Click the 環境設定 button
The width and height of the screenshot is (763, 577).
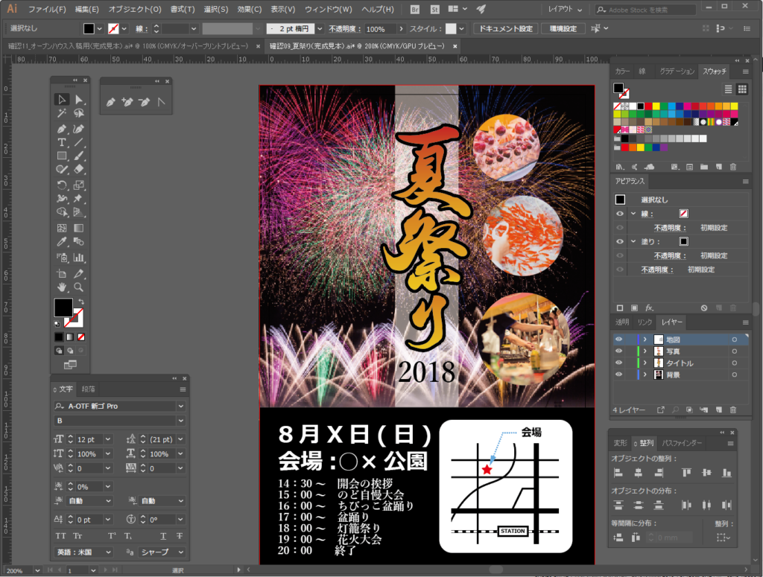click(x=563, y=28)
